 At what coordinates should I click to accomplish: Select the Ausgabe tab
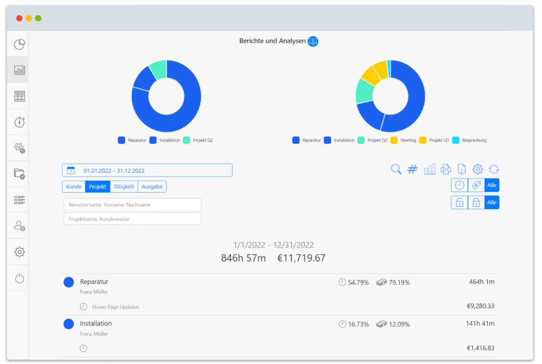click(152, 187)
